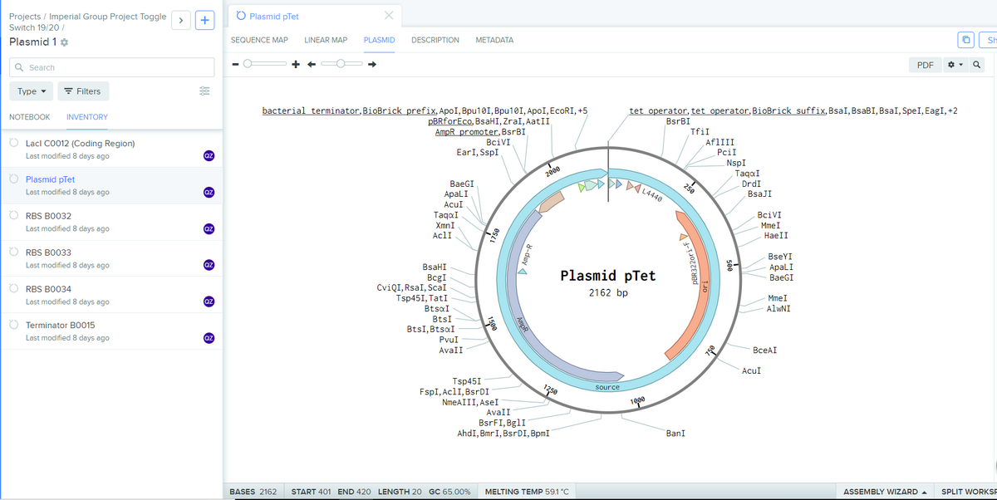This screenshot has width=997, height=500.
Task: Click the PDF export button
Action: pyautogui.click(x=925, y=64)
